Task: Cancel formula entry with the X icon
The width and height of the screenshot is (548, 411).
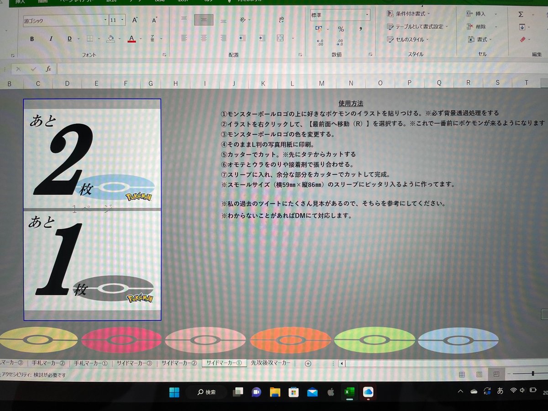Action: tap(18, 69)
